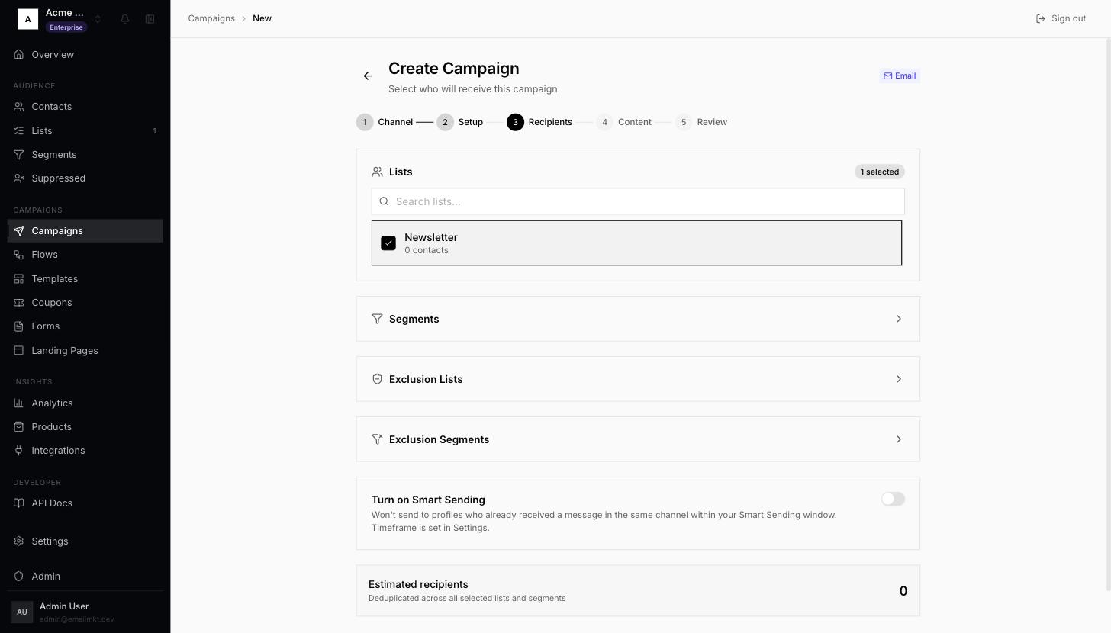Image resolution: width=1111 pixels, height=633 pixels.
Task: Open the Acme workspace switcher arrows
Action: [x=98, y=19]
